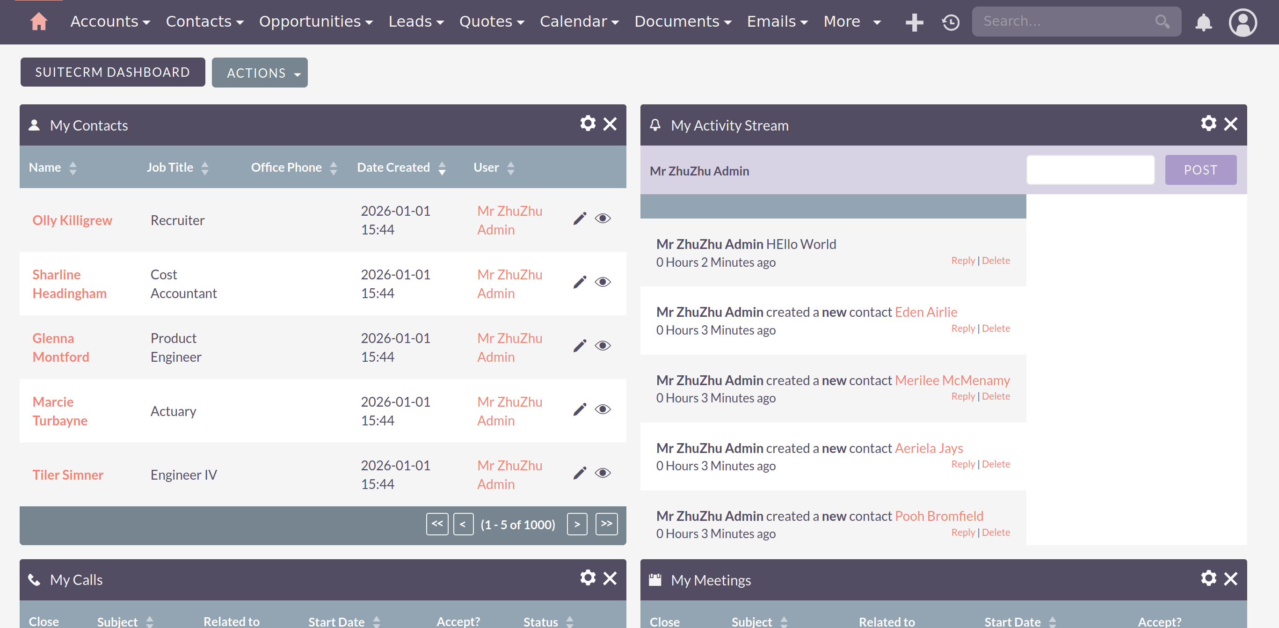1279x628 pixels.
Task: Open the Leads menu item
Action: [x=410, y=22]
